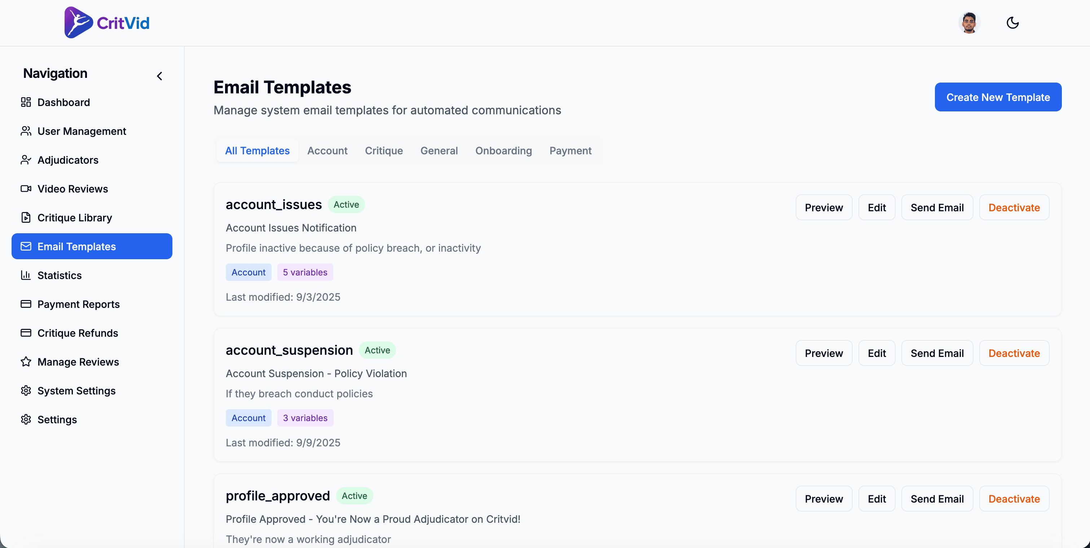The width and height of the screenshot is (1090, 548).
Task: Edit the profile_approved template
Action: [x=877, y=499]
